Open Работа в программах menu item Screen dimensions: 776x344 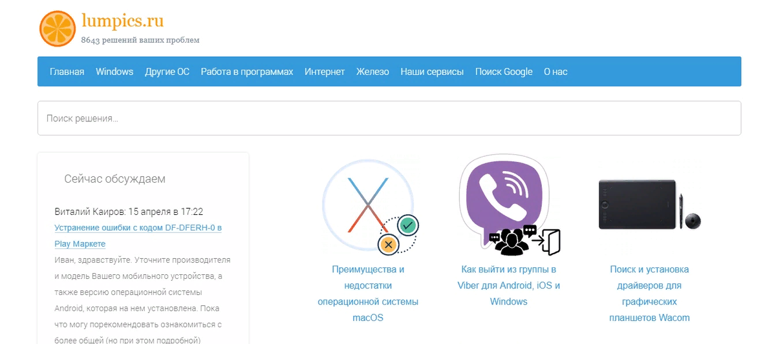[x=247, y=72]
